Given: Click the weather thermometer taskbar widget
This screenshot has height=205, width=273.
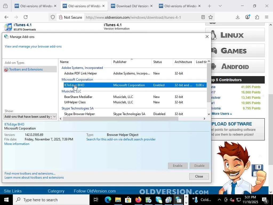Looking at the screenshot, I should pos(202,200).
